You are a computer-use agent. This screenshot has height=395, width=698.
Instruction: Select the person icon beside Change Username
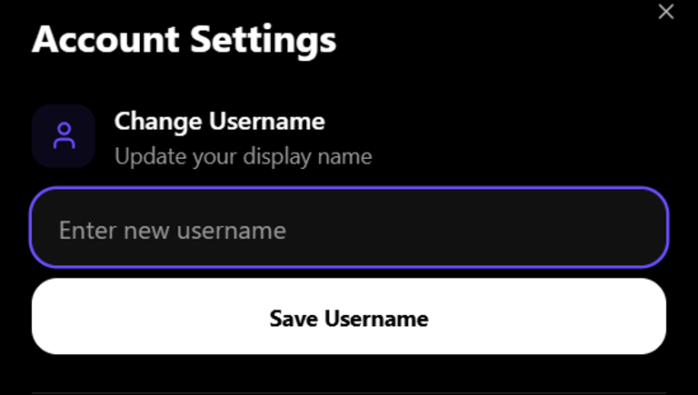[64, 136]
